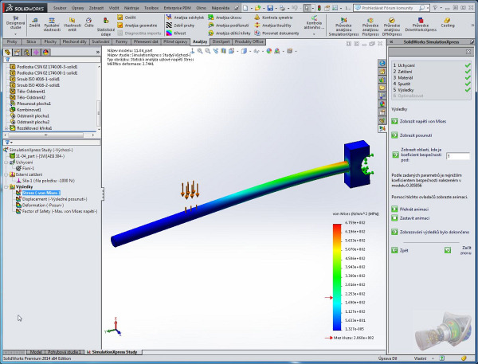Click Zobrazit napětí von Mises
This screenshot has height=364, width=478.
(419, 121)
